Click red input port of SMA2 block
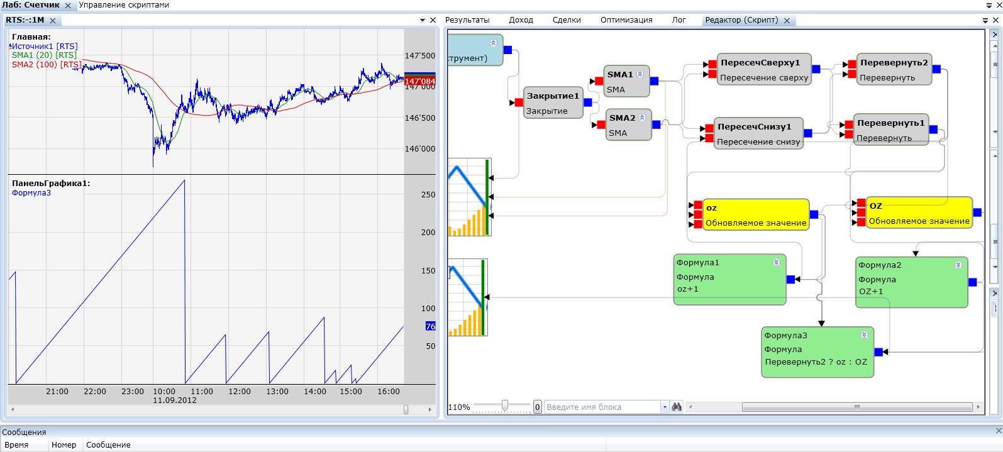This screenshot has height=452, width=1003. [x=601, y=124]
